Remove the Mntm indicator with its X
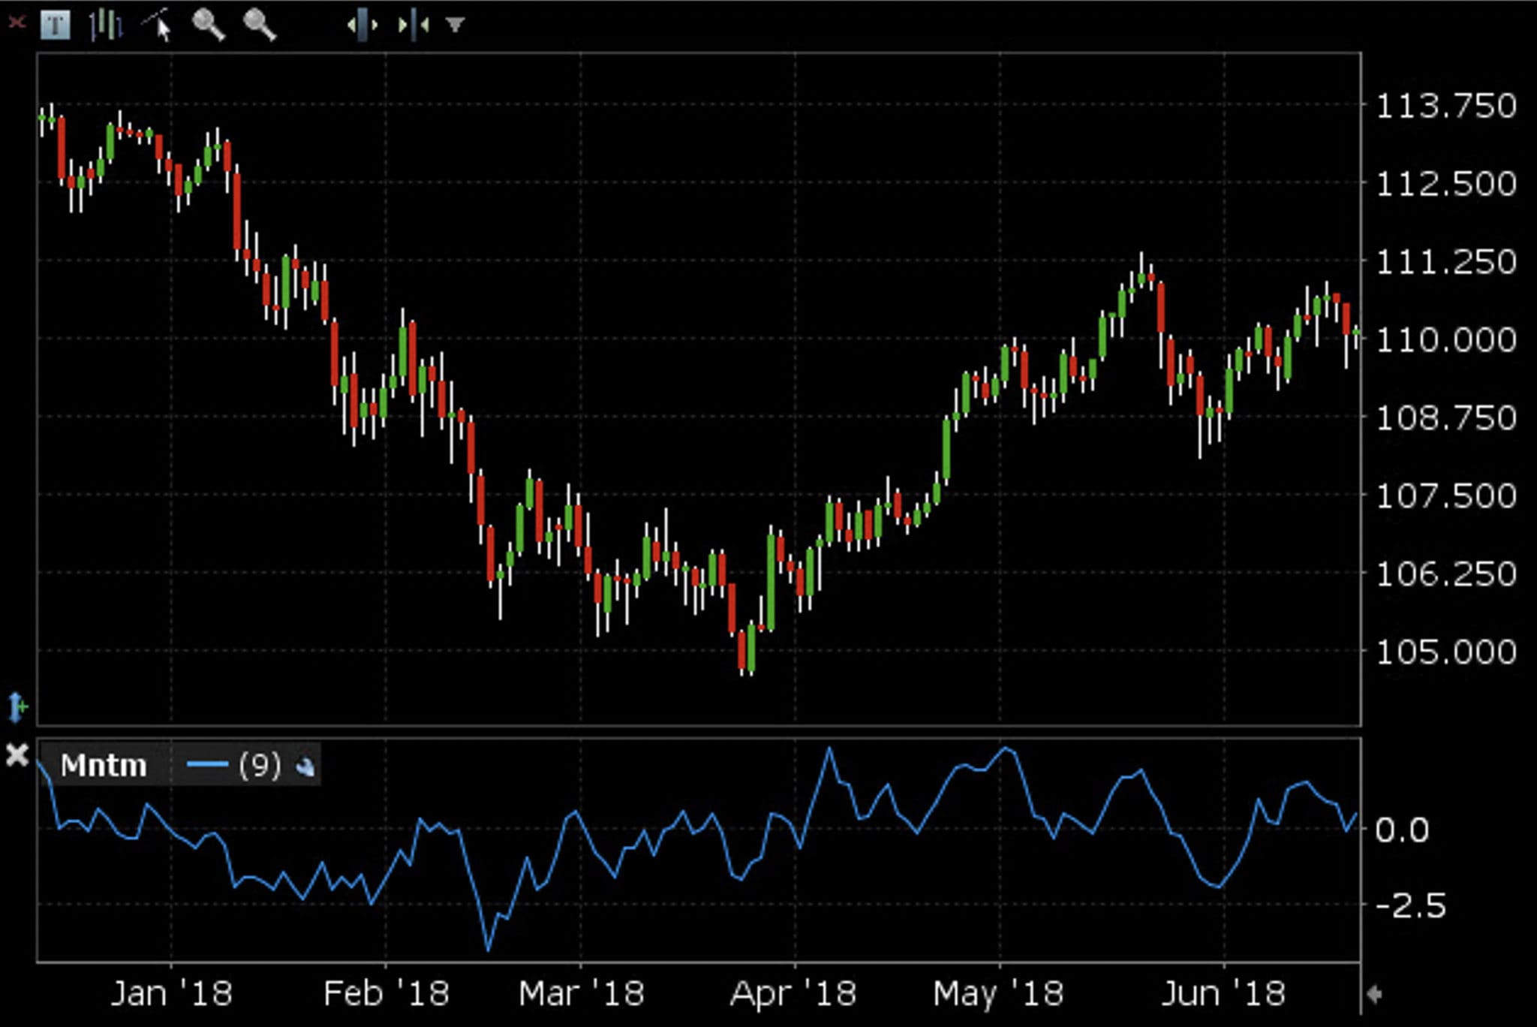The height and width of the screenshot is (1027, 1537). click(17, 754)
